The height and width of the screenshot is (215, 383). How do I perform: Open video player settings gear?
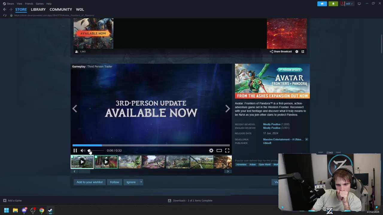(x=211, y=150)
